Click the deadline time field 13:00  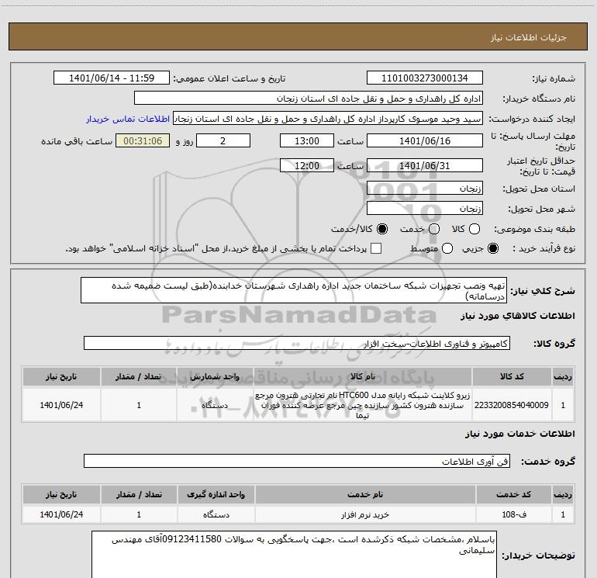click(x=307, y=140)
